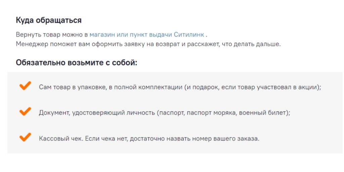Screen dimensions: 344x172
Task: Click the "Обязательно возьмите с собой:" heading
Action: click(77, 63)
